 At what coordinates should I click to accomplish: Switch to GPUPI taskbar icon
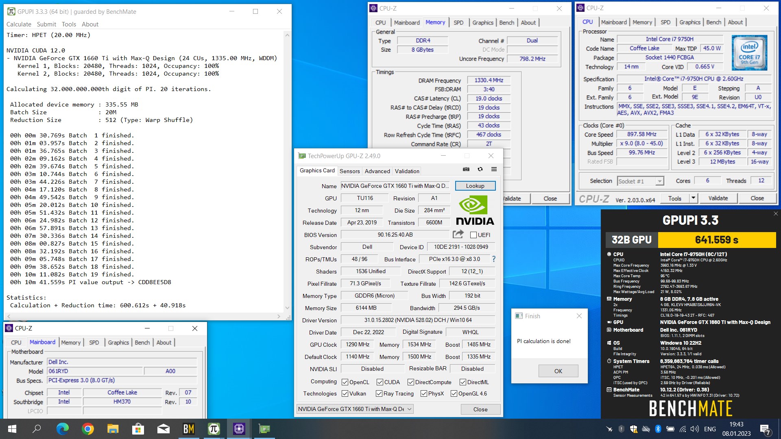tap(214, 429)
